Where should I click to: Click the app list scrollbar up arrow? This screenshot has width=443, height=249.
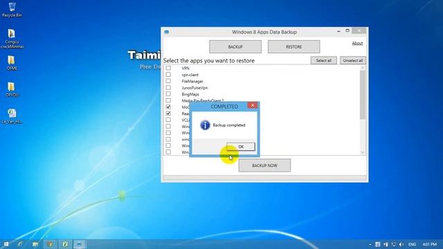tap(363, 68)
